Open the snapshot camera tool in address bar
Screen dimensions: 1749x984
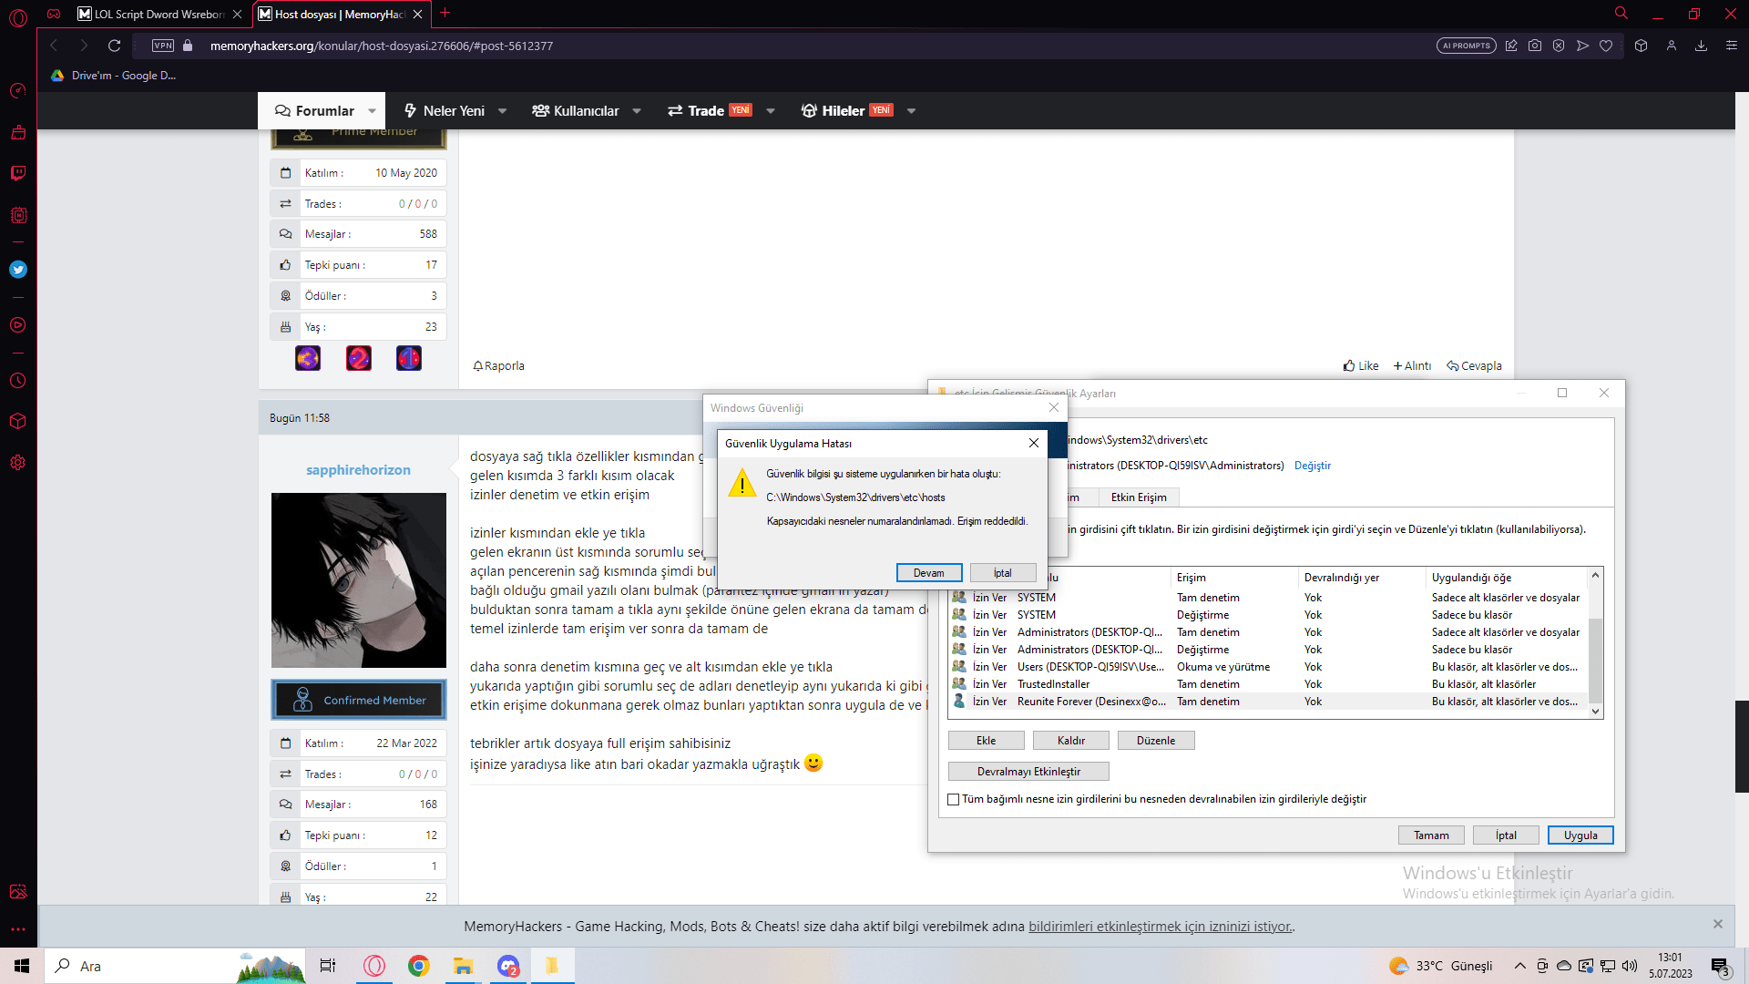tap(1535, 46)
